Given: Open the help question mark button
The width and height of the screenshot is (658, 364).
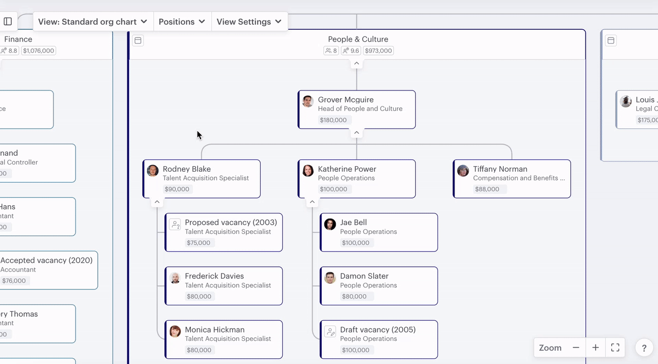Looking at the screenshot, I should (644, 348).
